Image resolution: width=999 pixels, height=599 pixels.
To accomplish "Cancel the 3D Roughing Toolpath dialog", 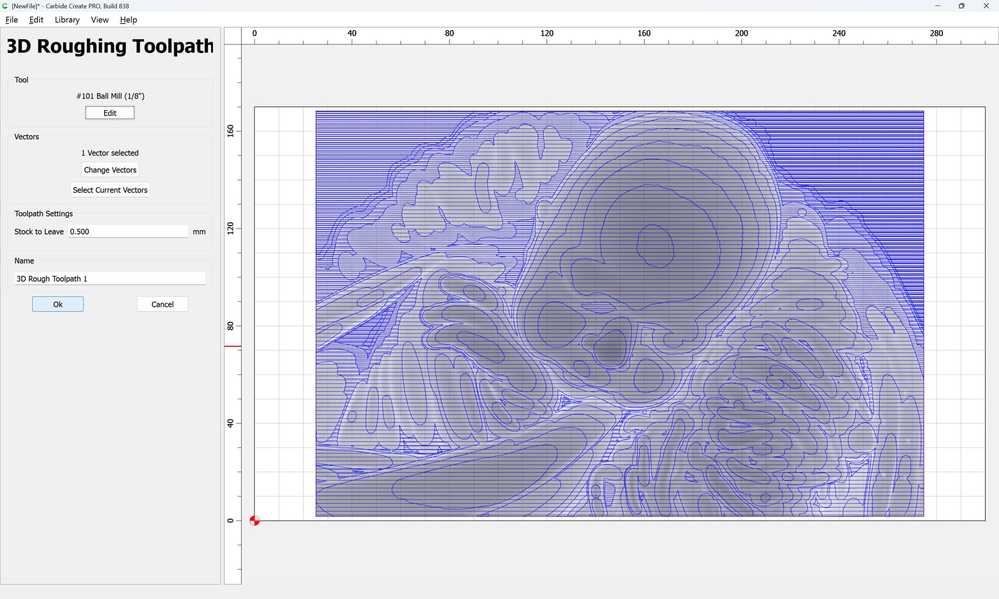I will pos(162,304).
